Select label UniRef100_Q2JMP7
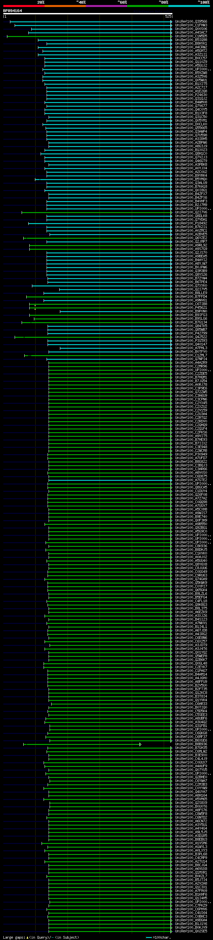Viewport: 213px width, 940px height. point(191,241)
